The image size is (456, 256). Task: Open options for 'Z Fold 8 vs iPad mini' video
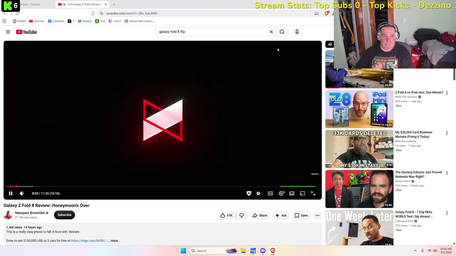tap(447, 93)
